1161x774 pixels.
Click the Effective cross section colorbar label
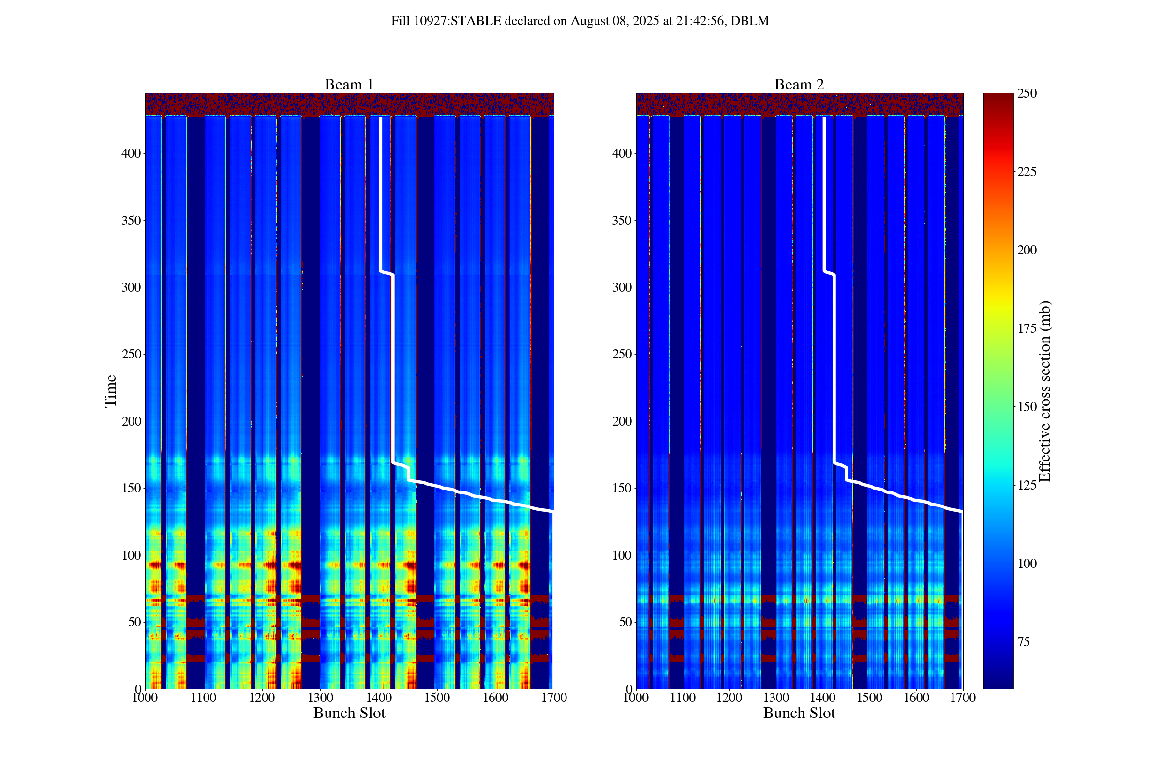(1044, 391)
